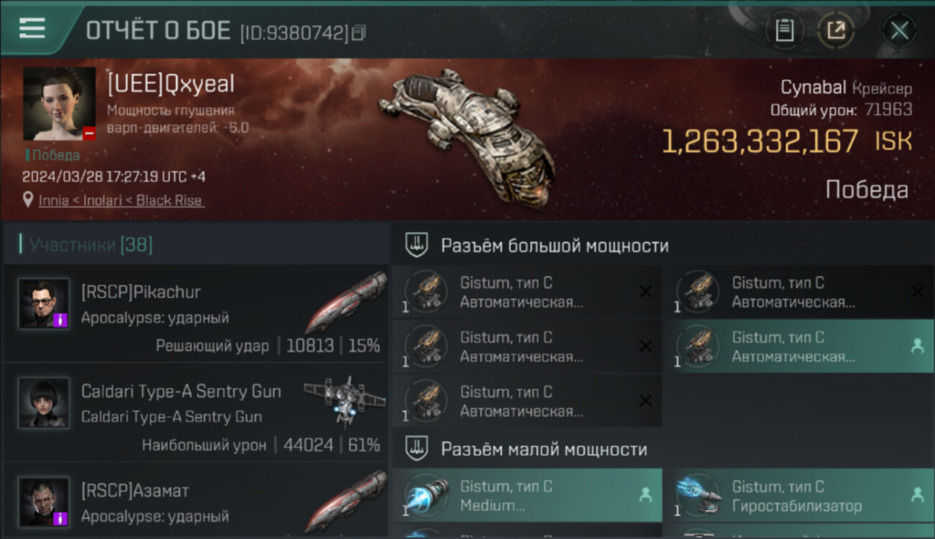Open the hamburger menu at top left
Image resolution: width=935 pixels, height=539 pixels.
[x=32, y=29]
